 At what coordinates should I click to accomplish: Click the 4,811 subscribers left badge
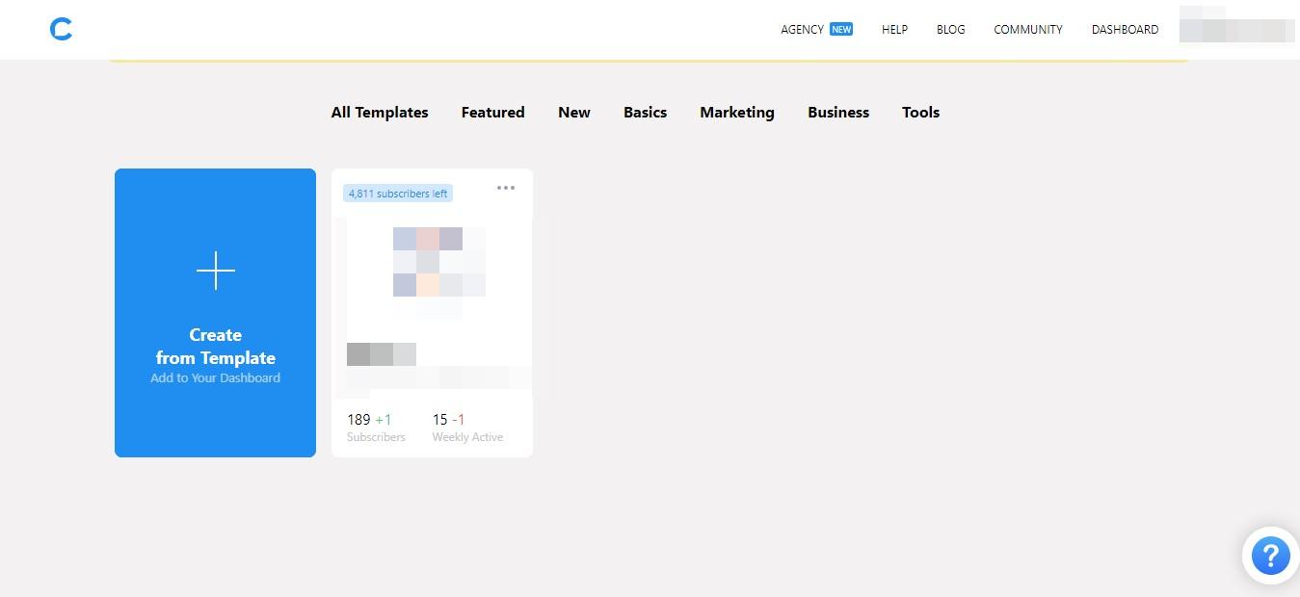click(398, 194)
